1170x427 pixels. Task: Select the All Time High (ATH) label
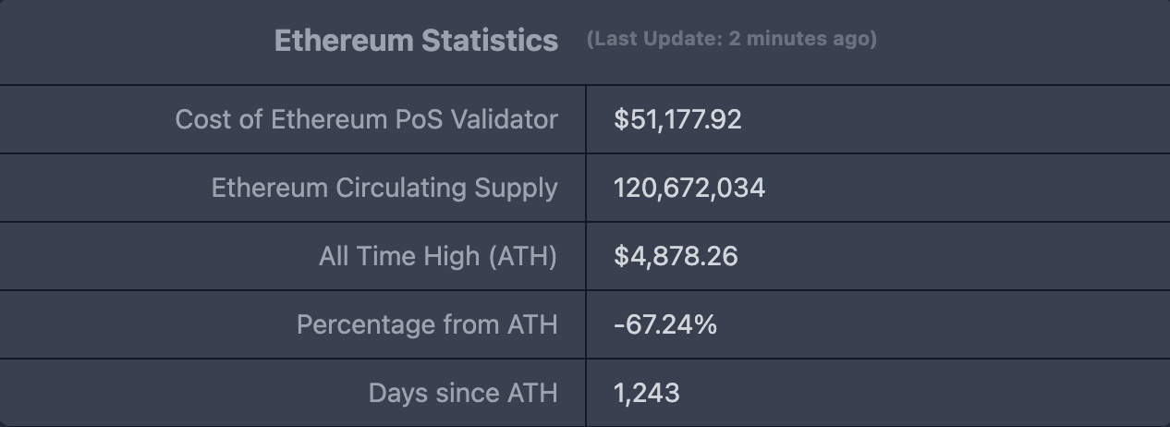point(438,256)
